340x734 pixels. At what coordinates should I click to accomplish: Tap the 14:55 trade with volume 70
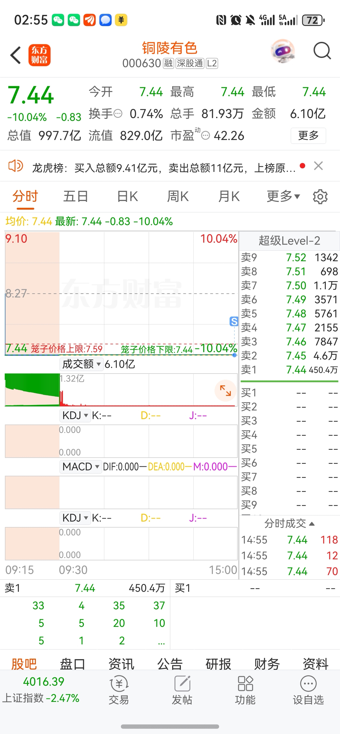[x=289, y=571]
